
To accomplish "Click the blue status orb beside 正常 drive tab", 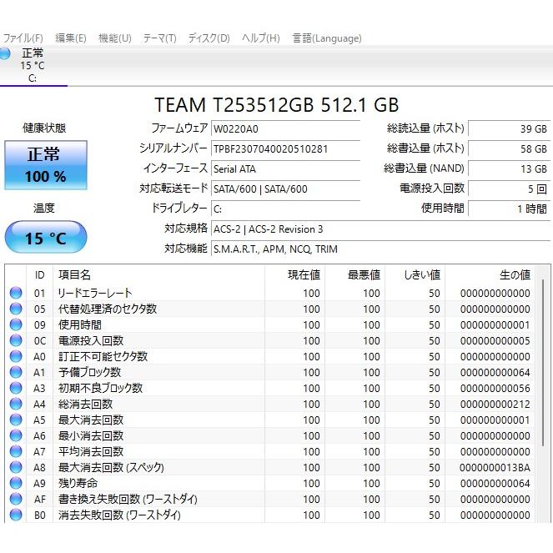I will 4,53.
